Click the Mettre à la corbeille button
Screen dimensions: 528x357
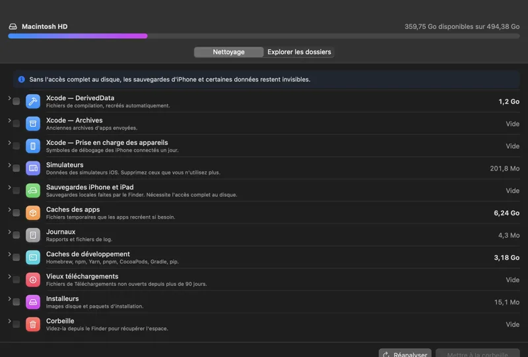478,353
